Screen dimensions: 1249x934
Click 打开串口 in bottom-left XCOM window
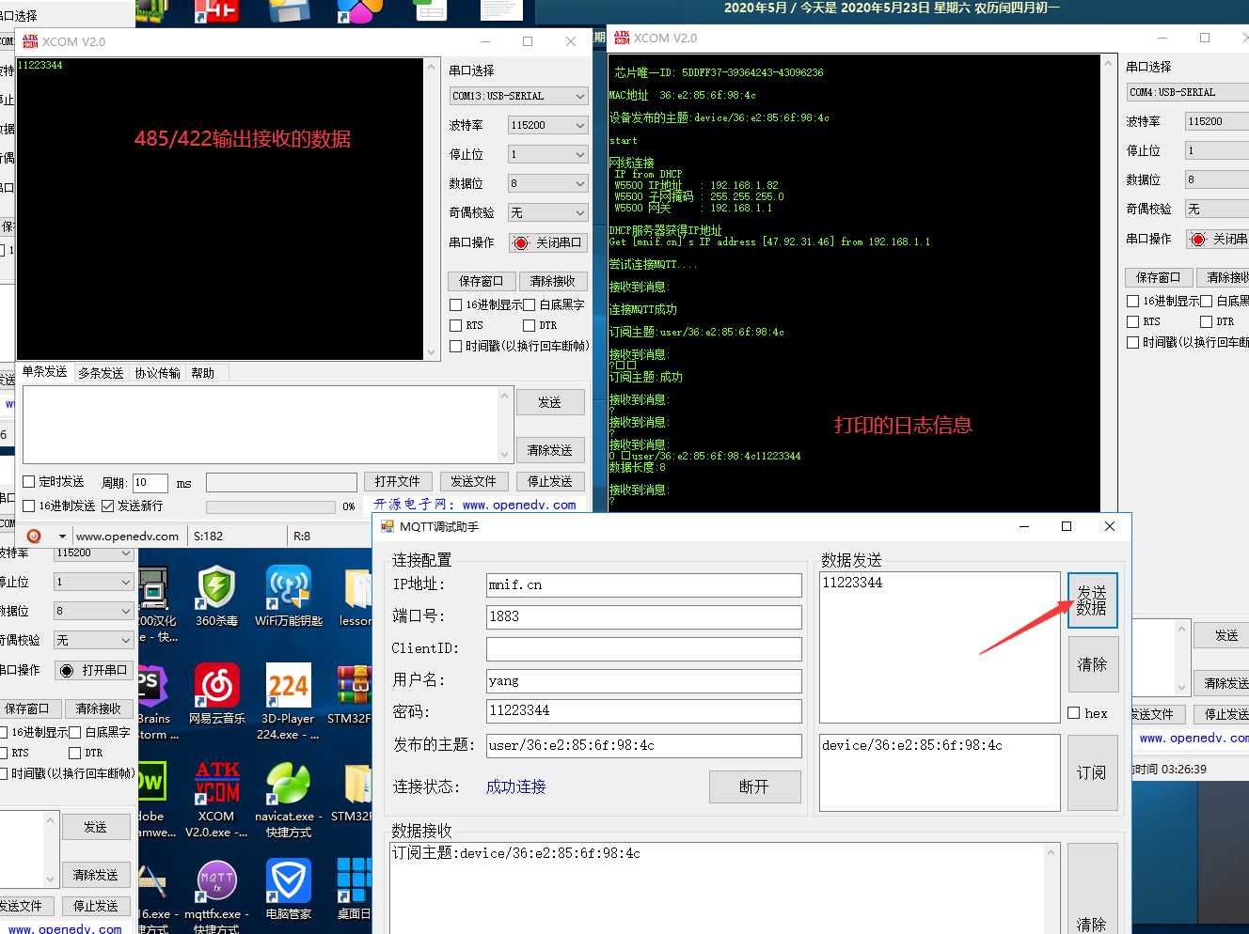tap(94, 670)
